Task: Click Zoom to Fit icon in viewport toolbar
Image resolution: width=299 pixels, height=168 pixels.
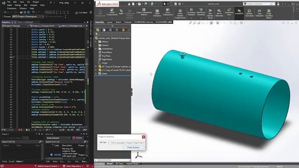Action: point(190,23)
